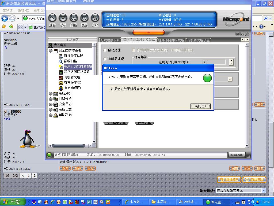
Task: Click the tab strip right scroll arrow
Action: tap(247, 40)
